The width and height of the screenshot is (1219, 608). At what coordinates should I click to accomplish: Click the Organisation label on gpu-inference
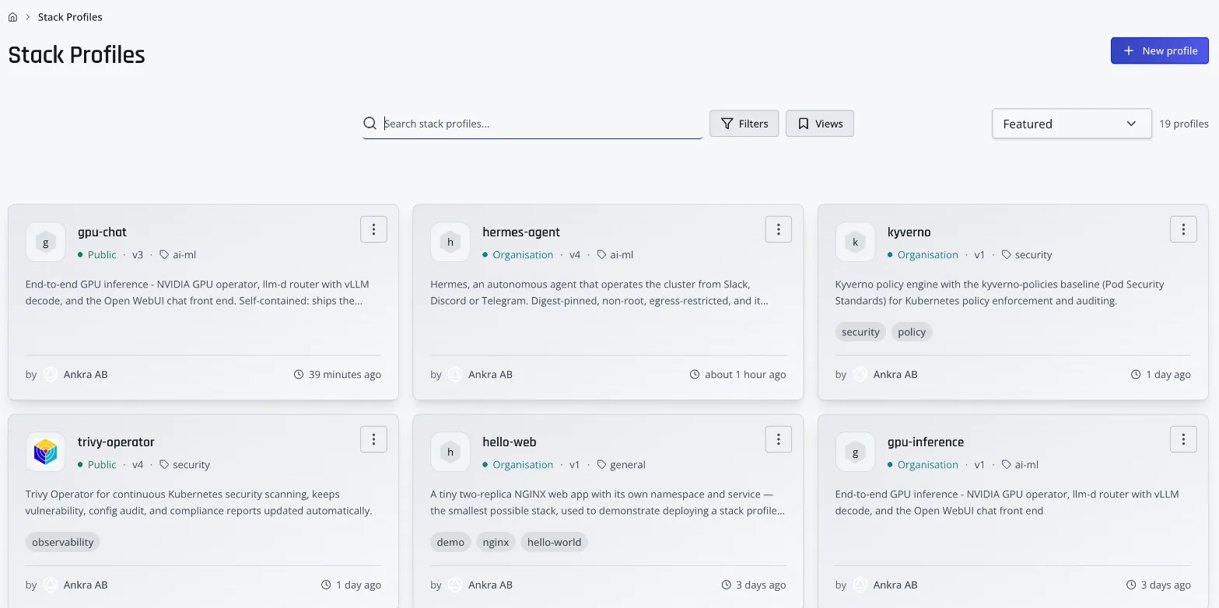click(923, 464)
